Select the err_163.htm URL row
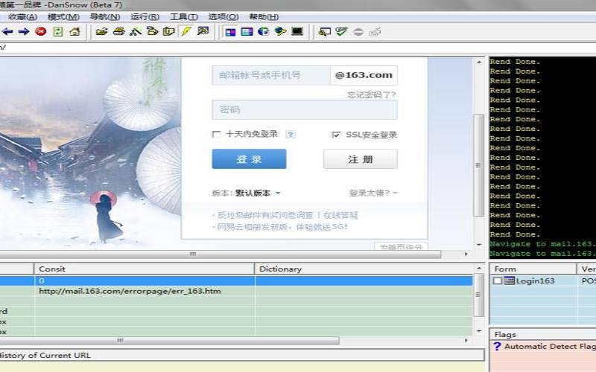Image resolution: width=596 pixels, height=372 pixels. click(x=236, y=291)
